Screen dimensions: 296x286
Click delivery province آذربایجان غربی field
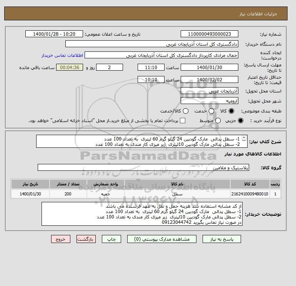click(210, 91)
